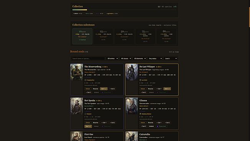The image size is (250, 141).
Task: Click Glimmercaller's Mending Glimmer skill icon
Action: coord(140,114)
